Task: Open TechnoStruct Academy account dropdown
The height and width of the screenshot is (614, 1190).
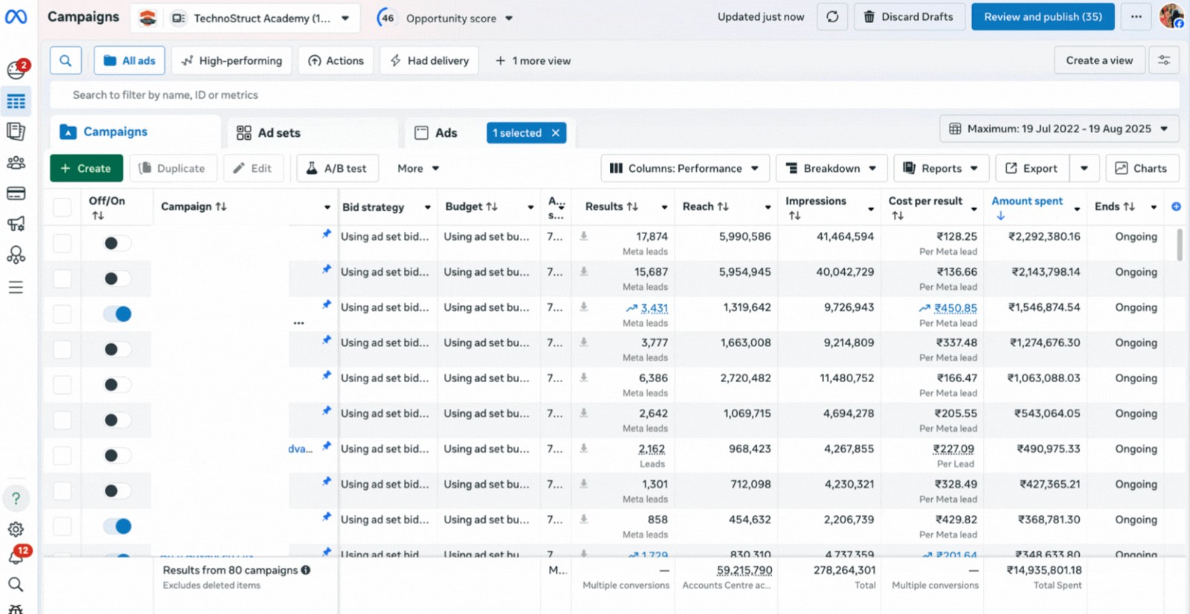Action: click(245, 18)
